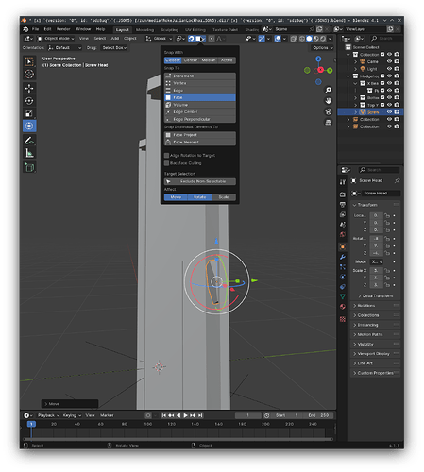Image resolution: width=424 pixels, height=472 pixels.
Task: Expand the Custom Properties panel
Action: pos(375,373)
